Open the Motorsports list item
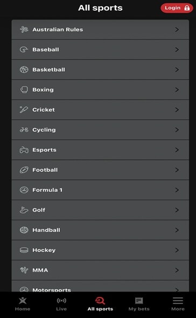The height and width of the screenshot is (318, 196). (x=100, y=286)
